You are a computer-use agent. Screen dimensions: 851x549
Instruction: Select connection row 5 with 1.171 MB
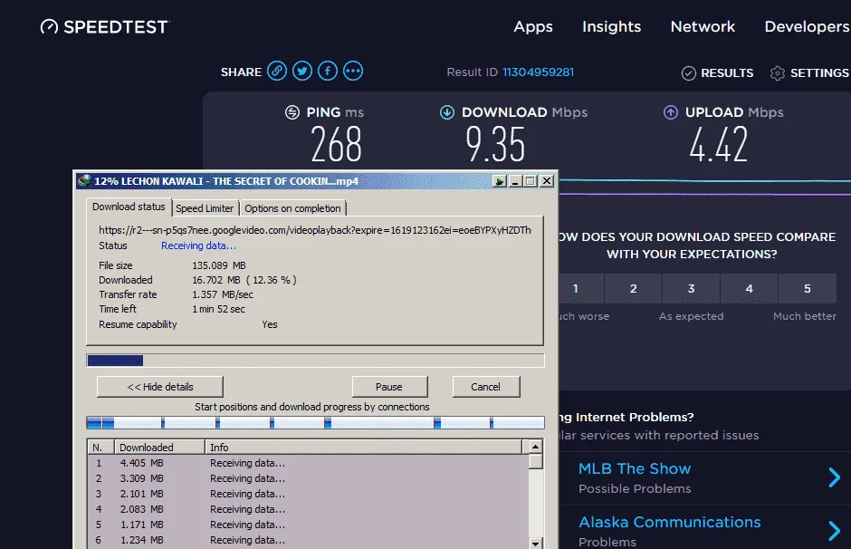[309, 525]
